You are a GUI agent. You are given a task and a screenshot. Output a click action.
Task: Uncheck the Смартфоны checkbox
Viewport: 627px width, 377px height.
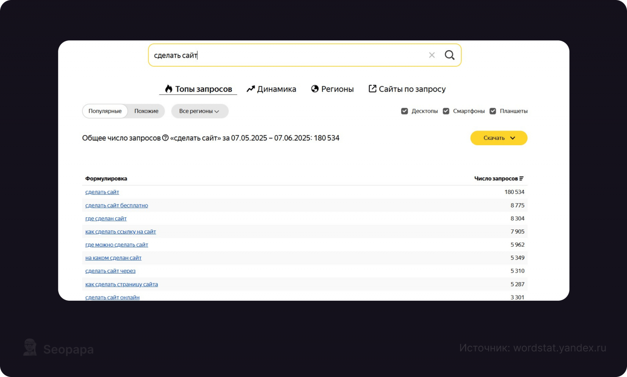(x=446, y=111)
